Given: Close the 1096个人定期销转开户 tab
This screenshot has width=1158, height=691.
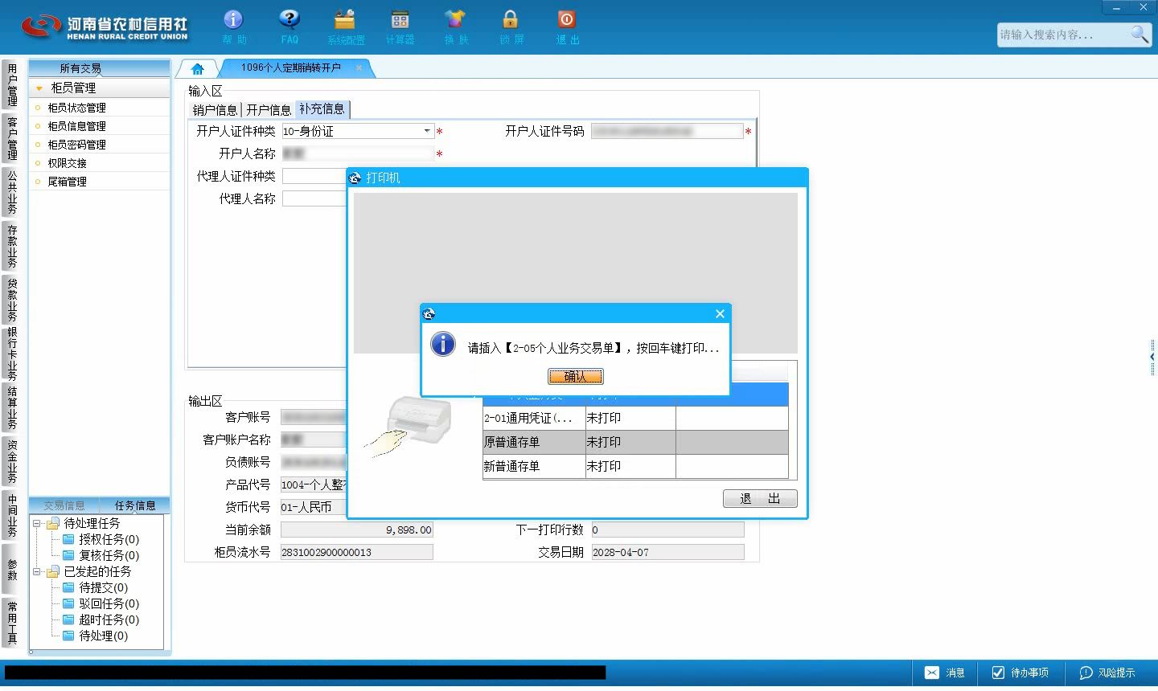Looking at the screenshot, I should click(x=359, y=68).
